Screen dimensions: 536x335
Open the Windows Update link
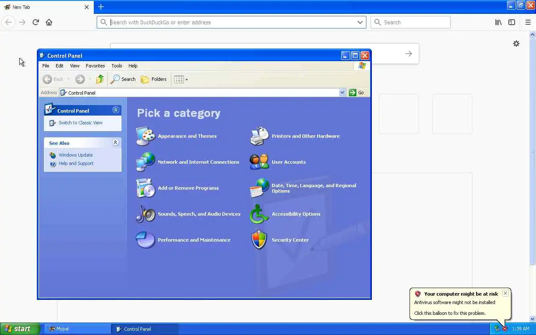tap(76, 155)
